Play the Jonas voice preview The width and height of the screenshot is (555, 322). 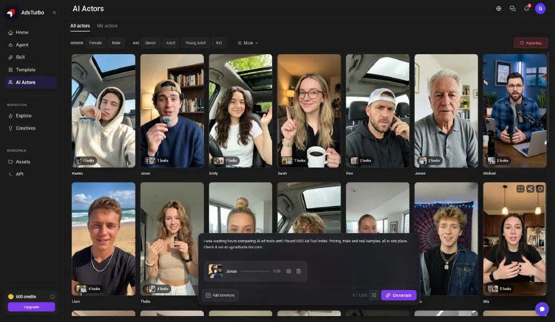(x=215, y=272)
